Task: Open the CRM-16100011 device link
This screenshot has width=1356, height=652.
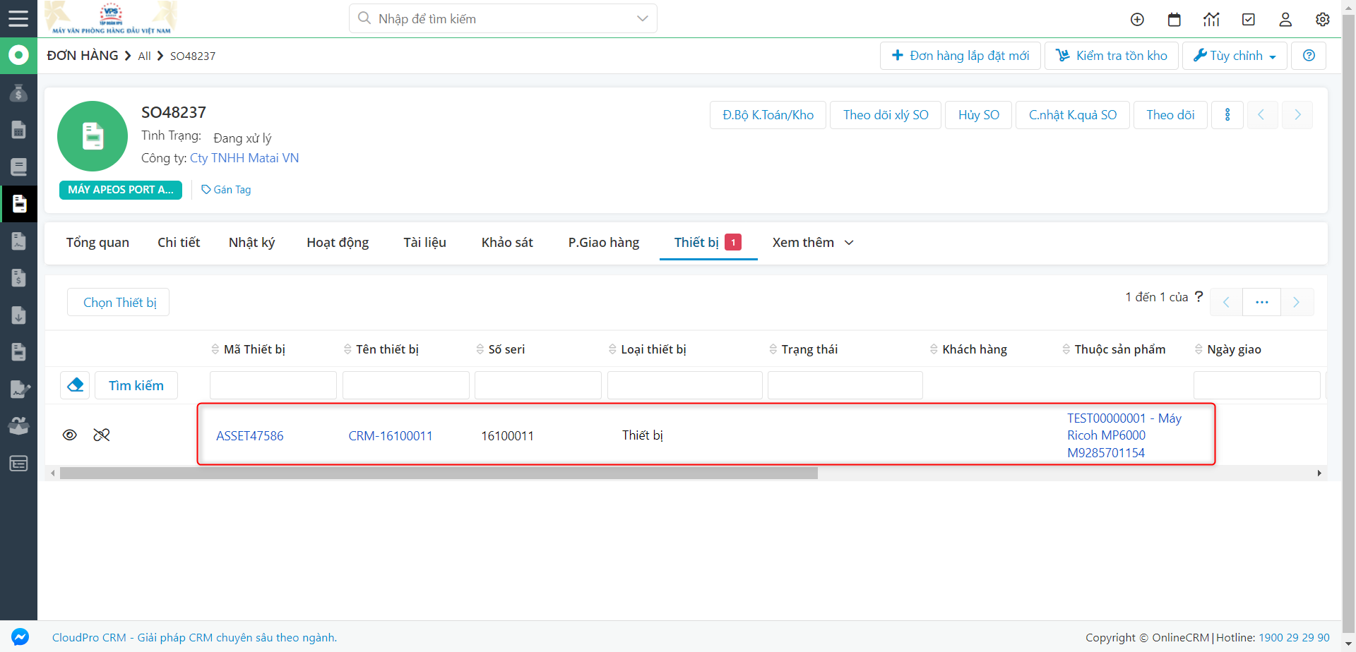Action: pyautogui.click(x=391, y=436)
